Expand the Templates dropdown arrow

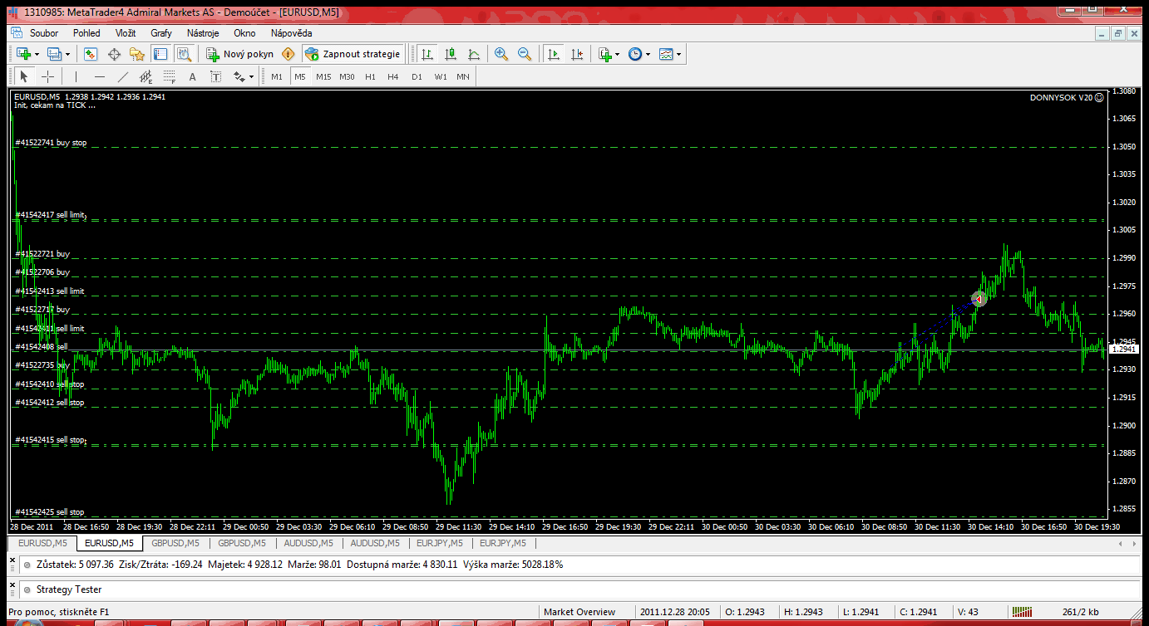pos(679,54)
